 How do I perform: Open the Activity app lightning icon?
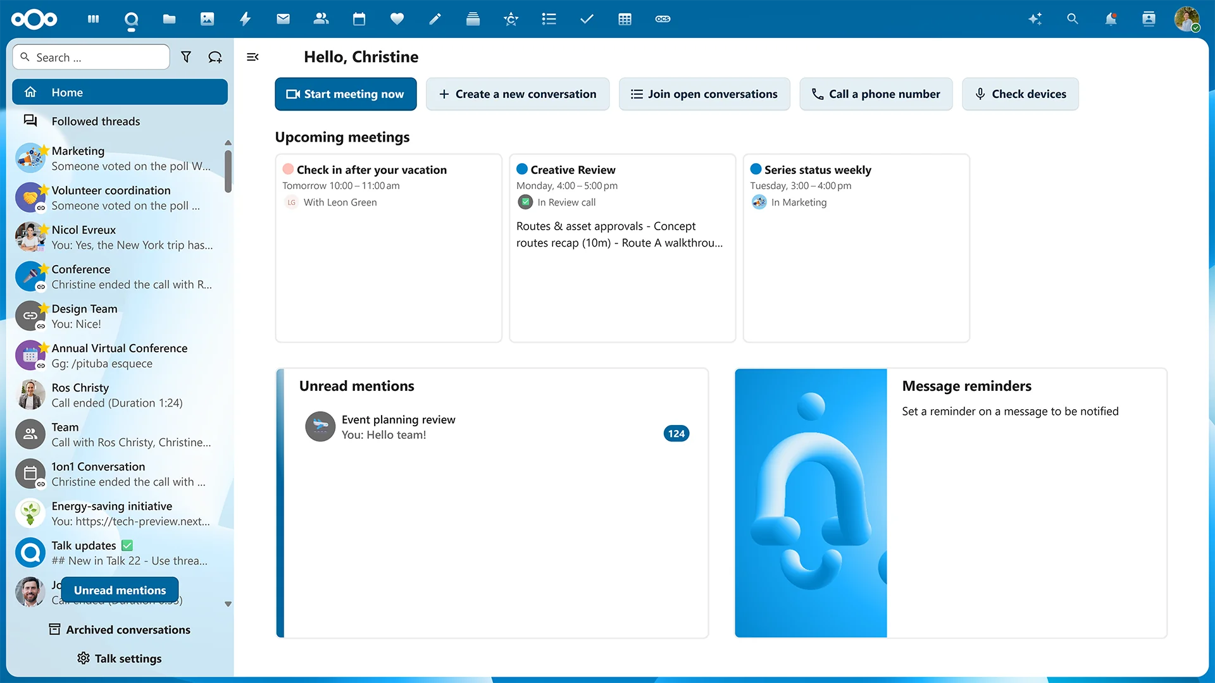[245, 19]
